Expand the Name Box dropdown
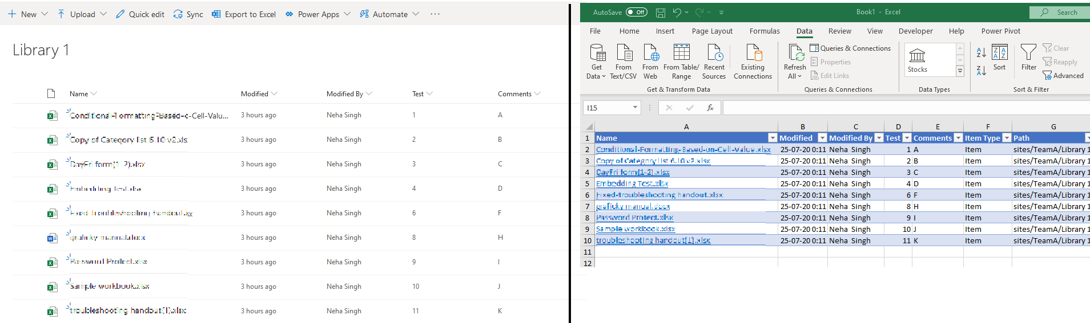 [635, 108]
